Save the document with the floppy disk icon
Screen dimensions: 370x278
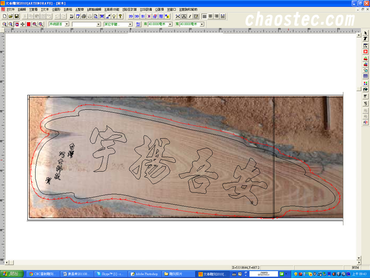pyautogui.click(x=17, y=16)
